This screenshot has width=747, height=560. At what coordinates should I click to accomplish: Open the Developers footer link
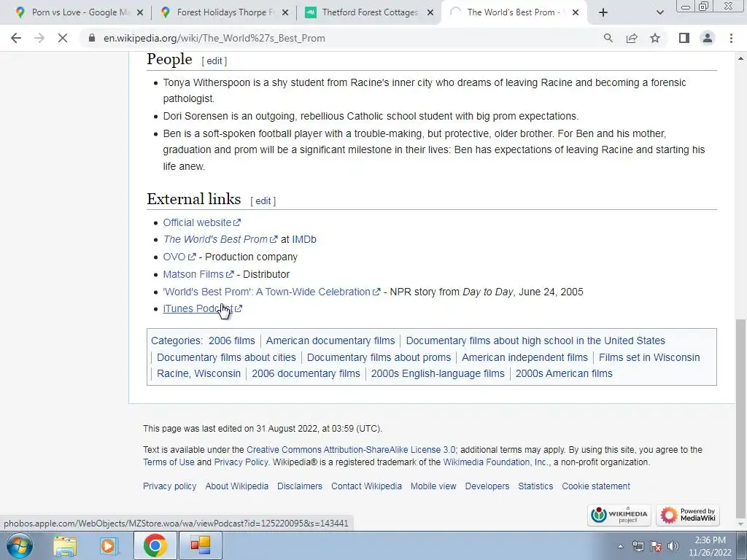coord(487,486)
